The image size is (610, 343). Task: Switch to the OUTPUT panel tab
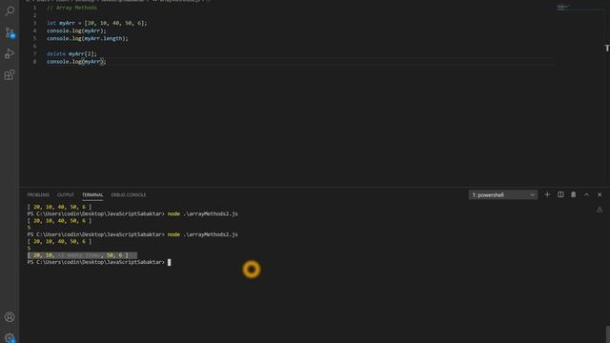(x=66, y=194)
